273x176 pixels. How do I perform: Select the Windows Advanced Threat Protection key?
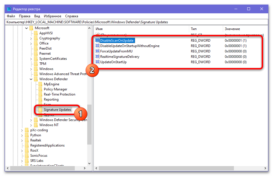tap(63, 74)
